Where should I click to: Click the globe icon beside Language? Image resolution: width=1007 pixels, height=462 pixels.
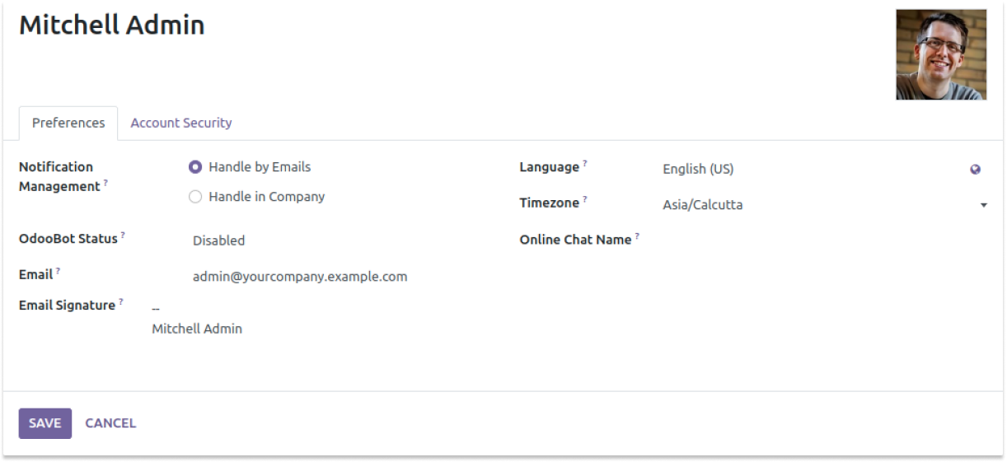pyautogui.click(x=975, y=170)
